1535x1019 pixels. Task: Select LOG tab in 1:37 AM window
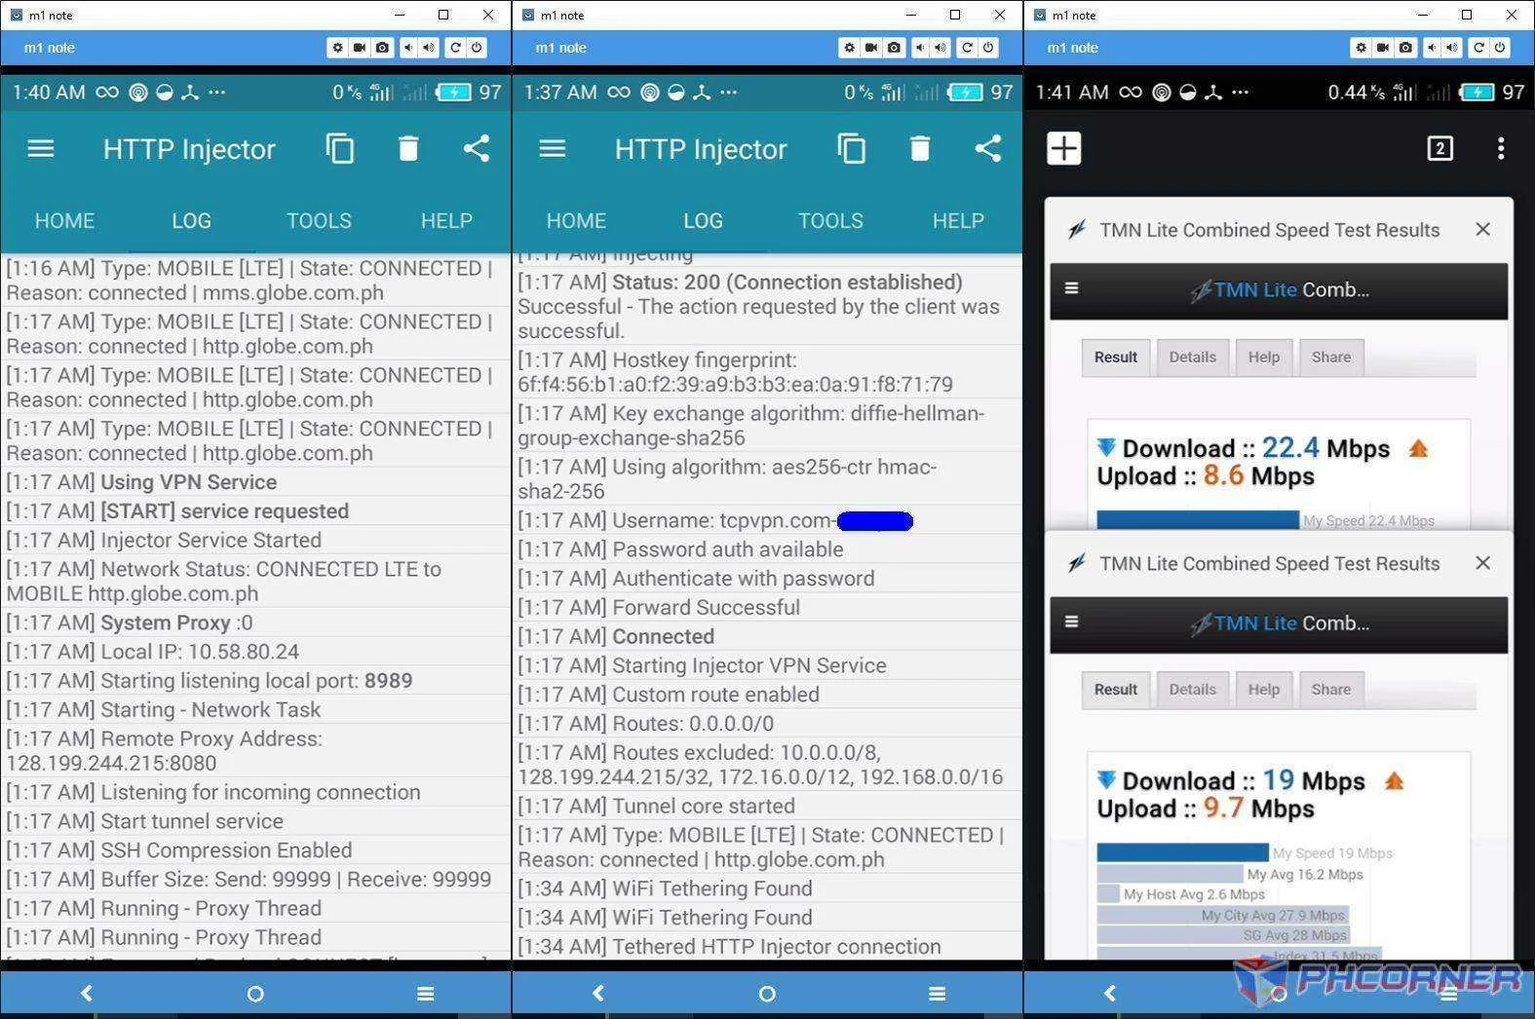703,221
